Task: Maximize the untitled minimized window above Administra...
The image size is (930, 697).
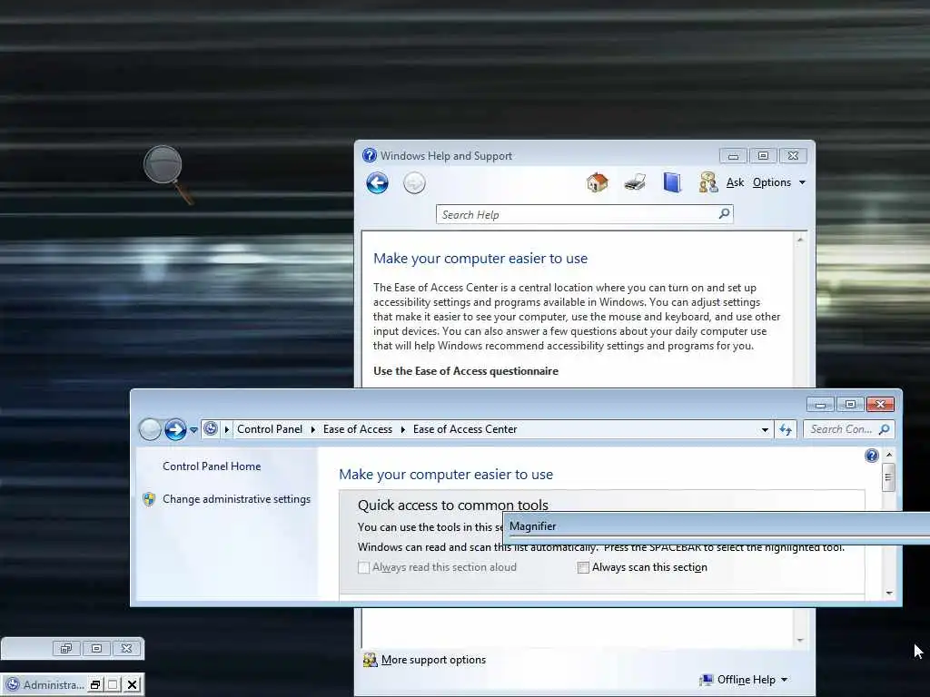Action: click(x=96, y=648)
